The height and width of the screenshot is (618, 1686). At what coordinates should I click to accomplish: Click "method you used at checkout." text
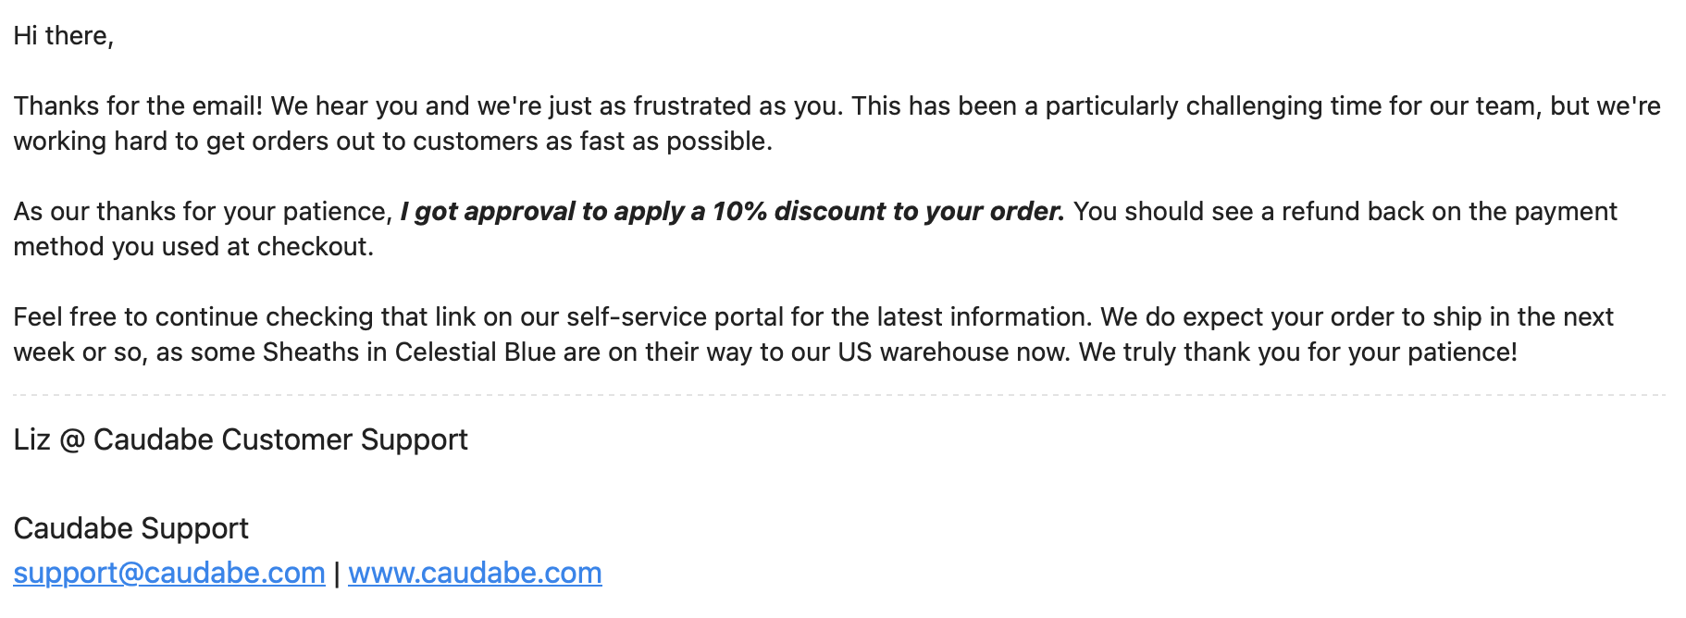click(193, 246)
